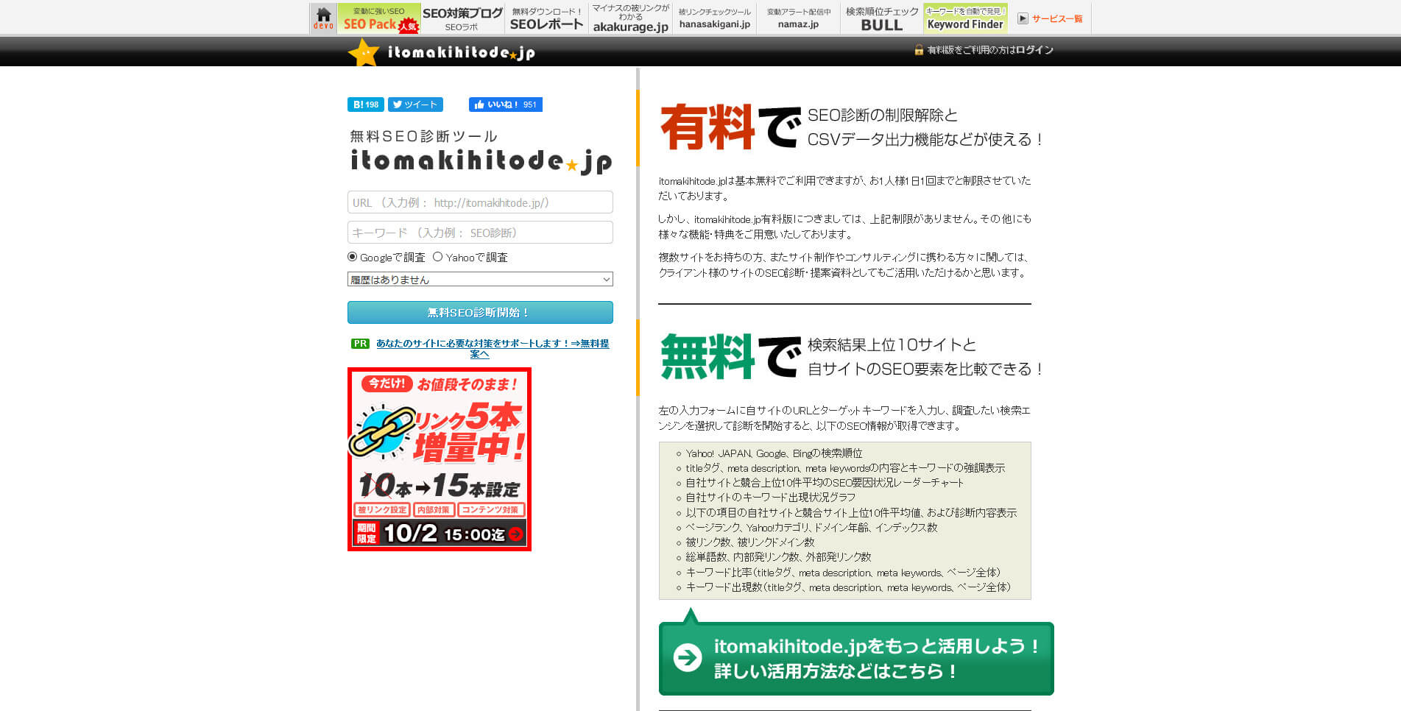
Task: Click the circular arrow icon on green button
Action: pyautogui.click(x=688, y=657)
